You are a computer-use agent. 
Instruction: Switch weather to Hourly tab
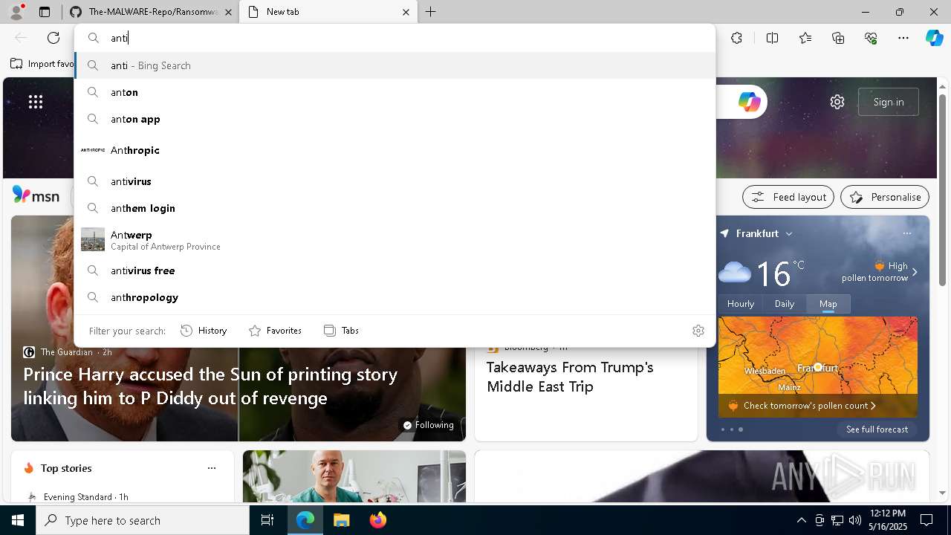tap(741, 304)
